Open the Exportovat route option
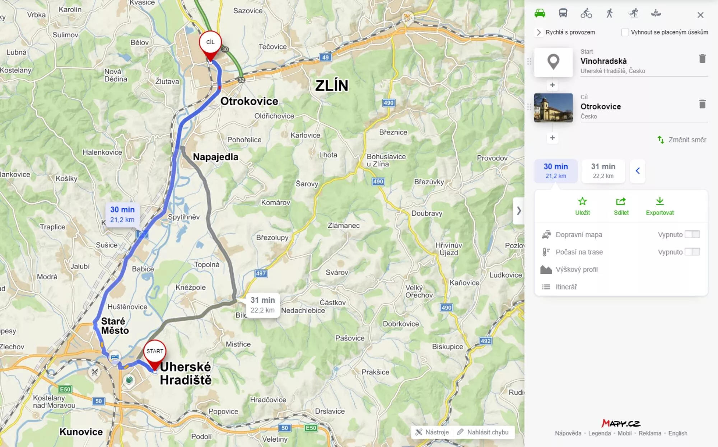The image size is (718, 447). point(660,206)
